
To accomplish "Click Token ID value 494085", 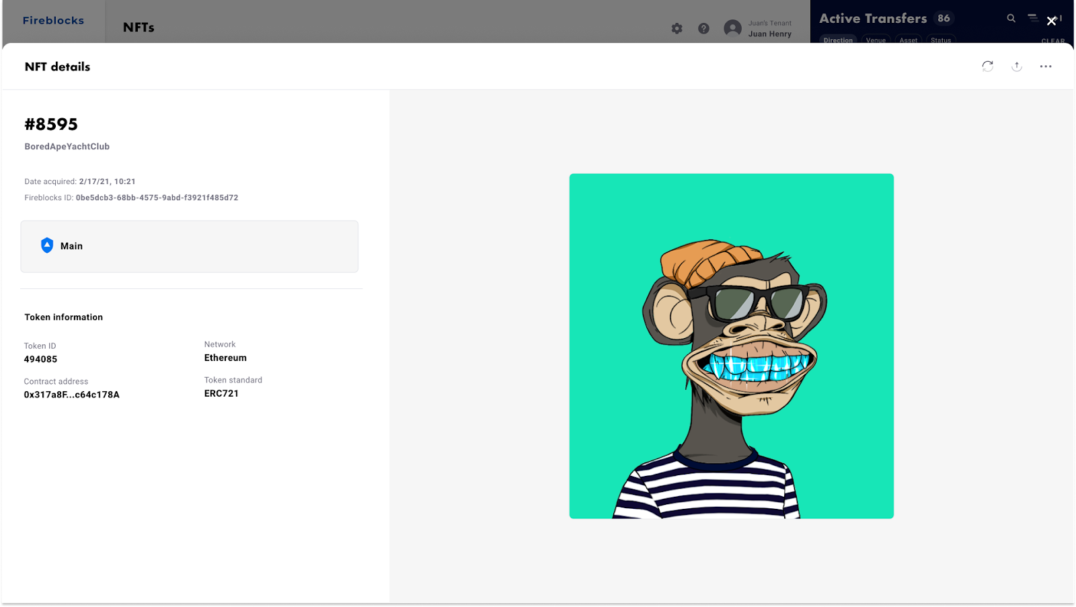I will point(40,359).
